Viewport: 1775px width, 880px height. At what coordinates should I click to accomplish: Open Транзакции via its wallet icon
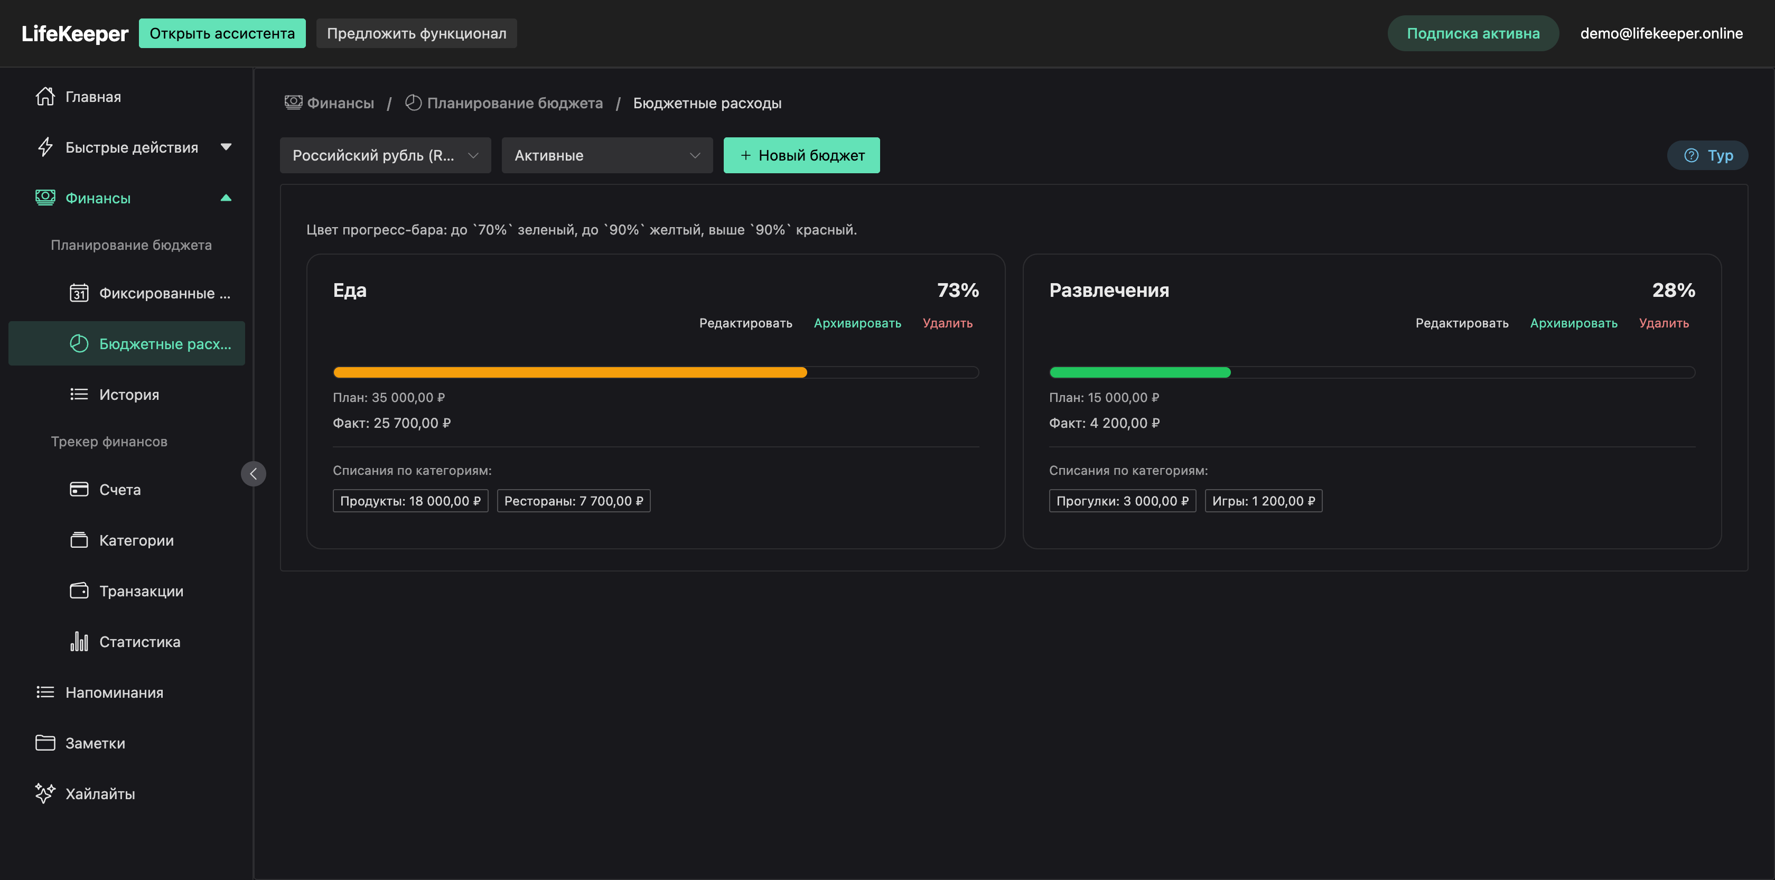(x=79, y=591)
